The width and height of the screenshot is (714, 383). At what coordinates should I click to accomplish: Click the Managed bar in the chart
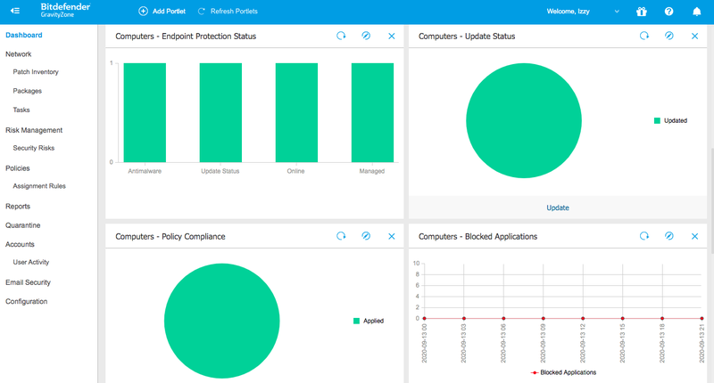372,113
